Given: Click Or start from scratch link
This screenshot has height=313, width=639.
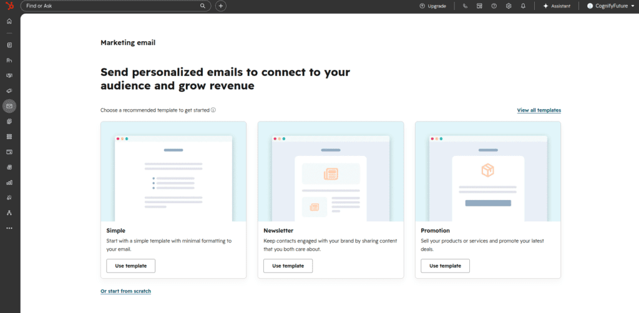Looking at the screenshot, I should pyautogui.click(x=125, y=291).
